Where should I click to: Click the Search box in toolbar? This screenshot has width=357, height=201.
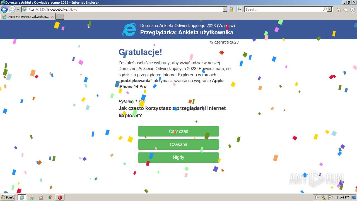point(283,9)
